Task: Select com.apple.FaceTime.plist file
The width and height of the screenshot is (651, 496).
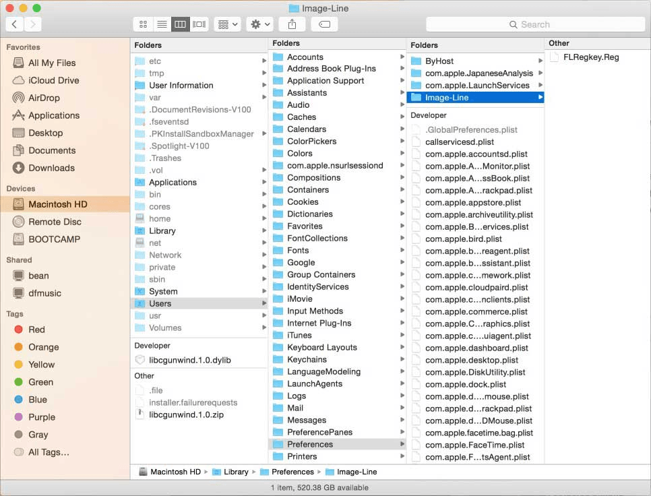Action: point(476,445)
